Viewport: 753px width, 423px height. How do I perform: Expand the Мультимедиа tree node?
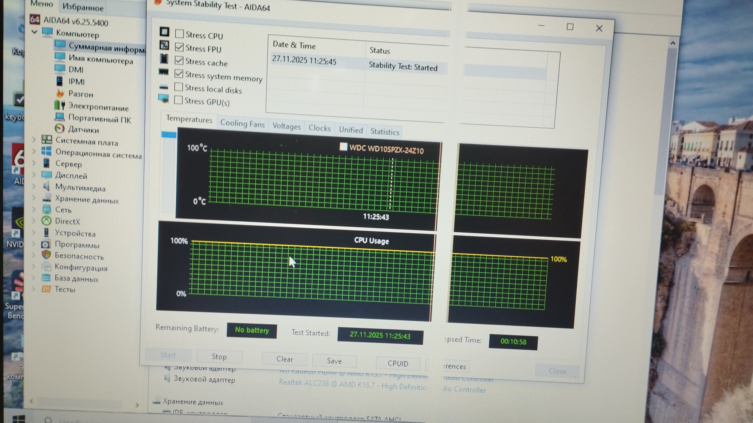(x=34, y=186)
